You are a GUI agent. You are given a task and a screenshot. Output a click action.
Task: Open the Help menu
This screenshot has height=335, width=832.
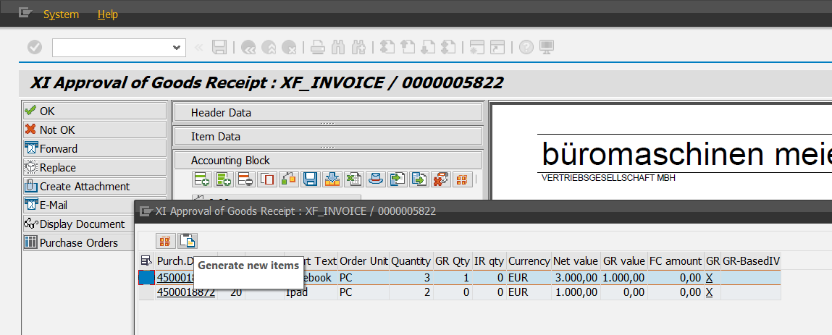[107, 14]
